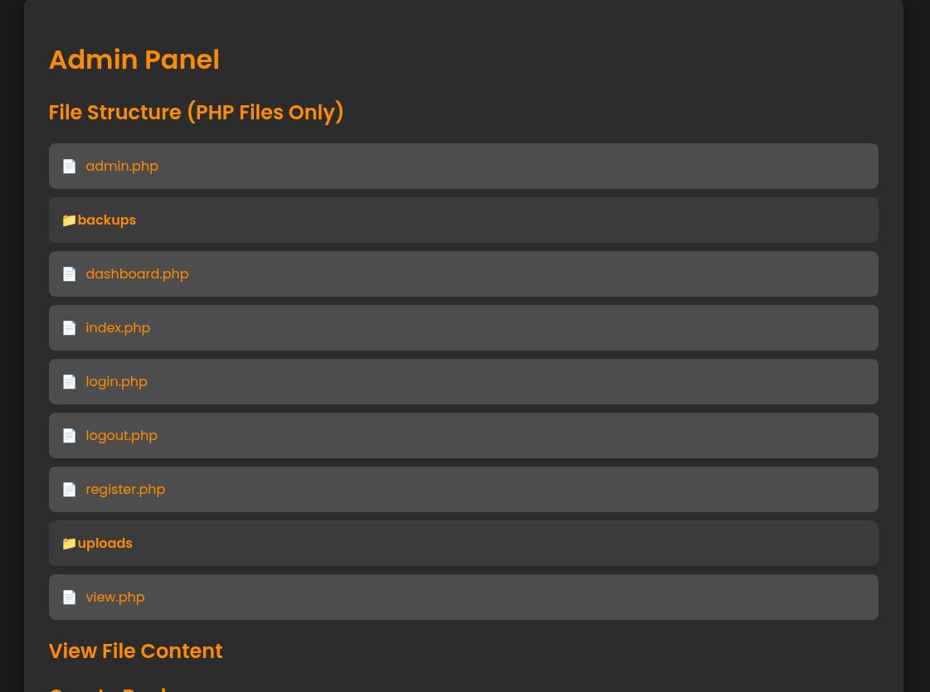Screen dimensions: 930x692
Task: Select logout.php in the file structure
Action: (122, 436)
